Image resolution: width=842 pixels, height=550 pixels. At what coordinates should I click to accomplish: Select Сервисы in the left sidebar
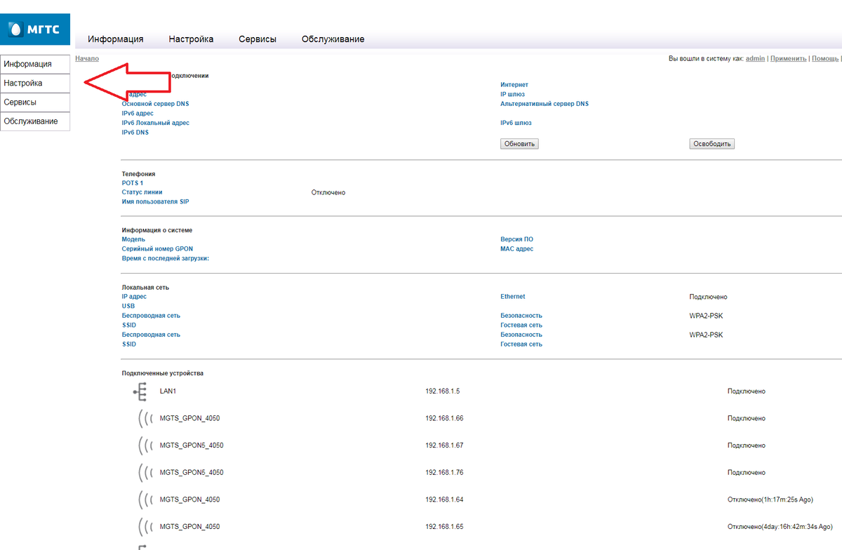35,102
